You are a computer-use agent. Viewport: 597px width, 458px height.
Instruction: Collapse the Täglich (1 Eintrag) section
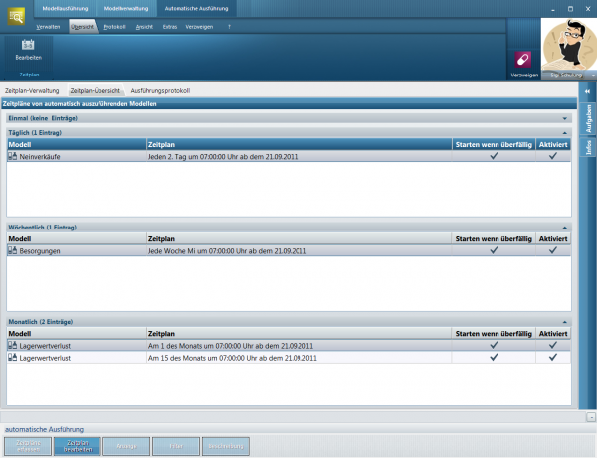564,132
